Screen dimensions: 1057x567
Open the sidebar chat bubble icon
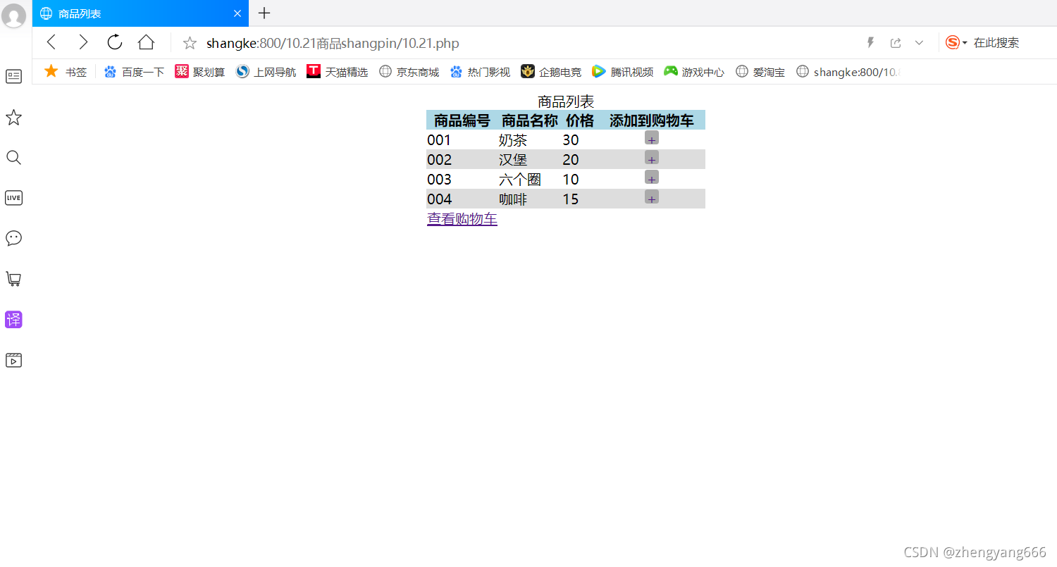click(13, 238)
